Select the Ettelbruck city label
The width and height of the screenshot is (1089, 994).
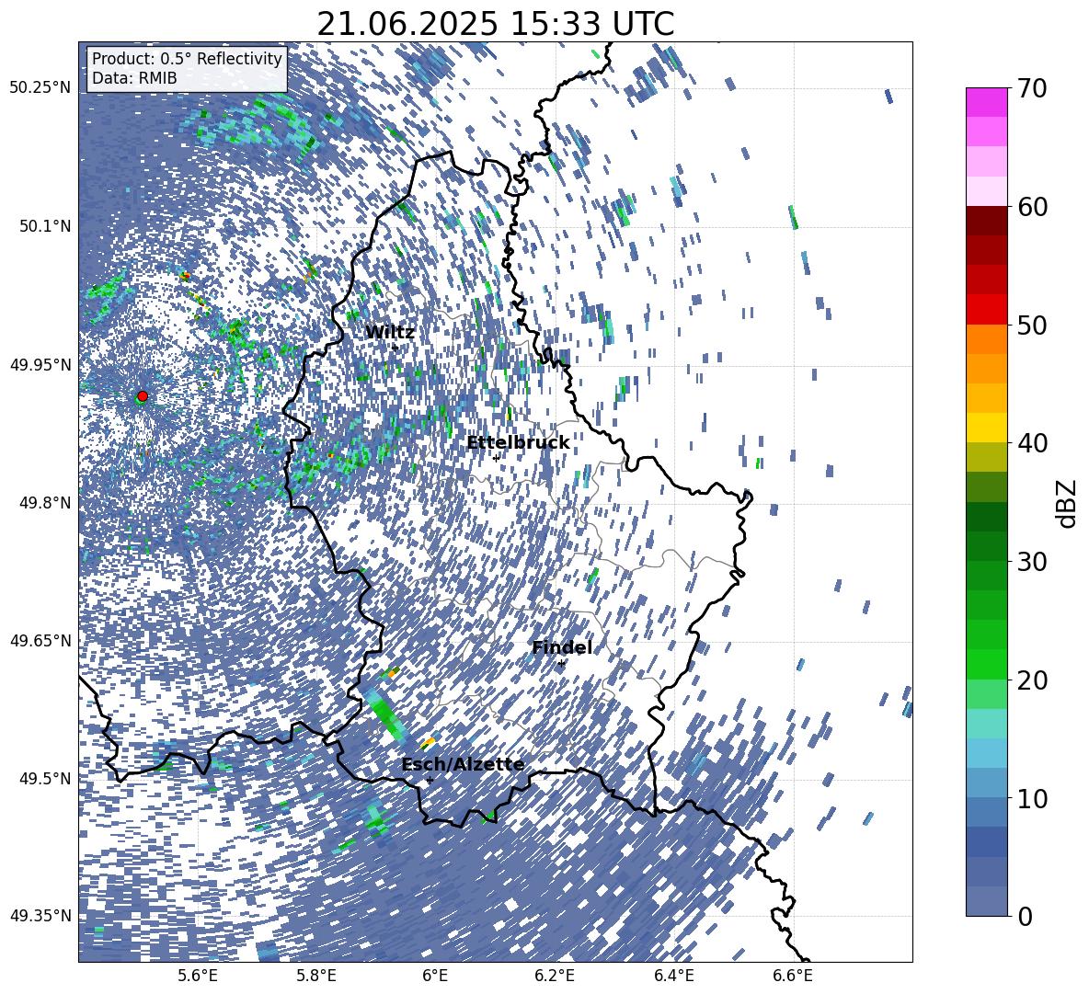[518, 443]
